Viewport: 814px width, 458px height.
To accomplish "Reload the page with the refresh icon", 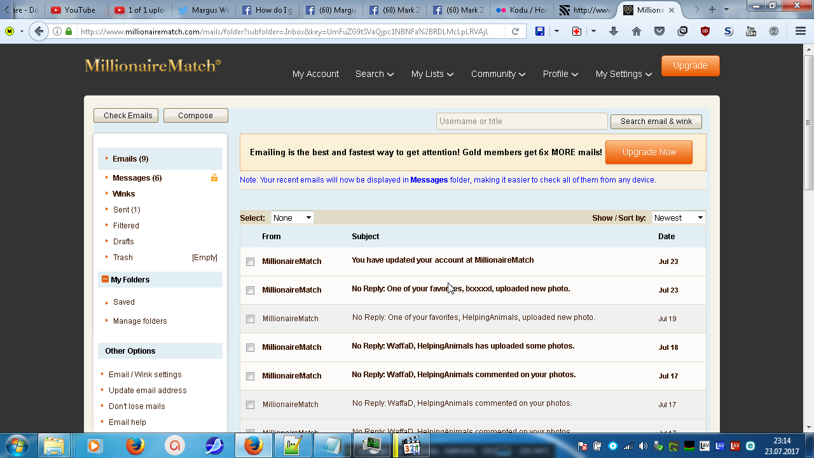I will 515,31.
